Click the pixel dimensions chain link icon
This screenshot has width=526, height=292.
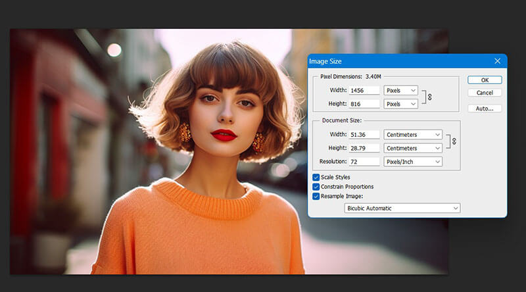431,97
